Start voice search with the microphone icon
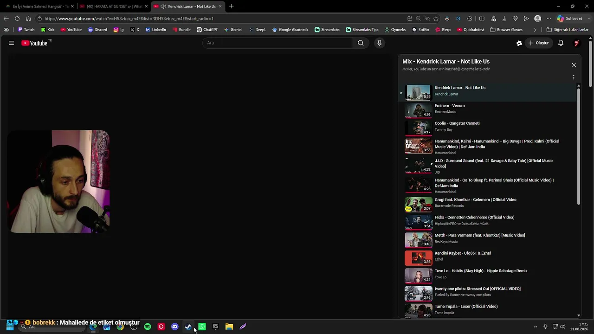This screenshot has height=334, width=594. coord(379,43)
